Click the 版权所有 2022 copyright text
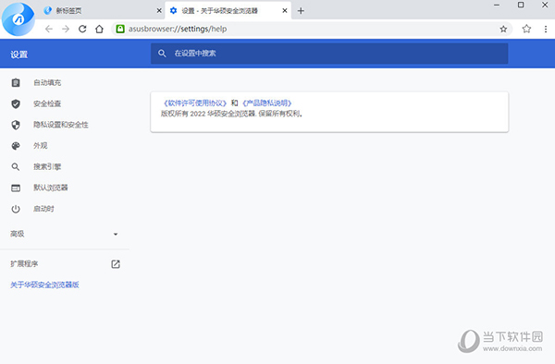The image size is (555, 364). point(232,114)
